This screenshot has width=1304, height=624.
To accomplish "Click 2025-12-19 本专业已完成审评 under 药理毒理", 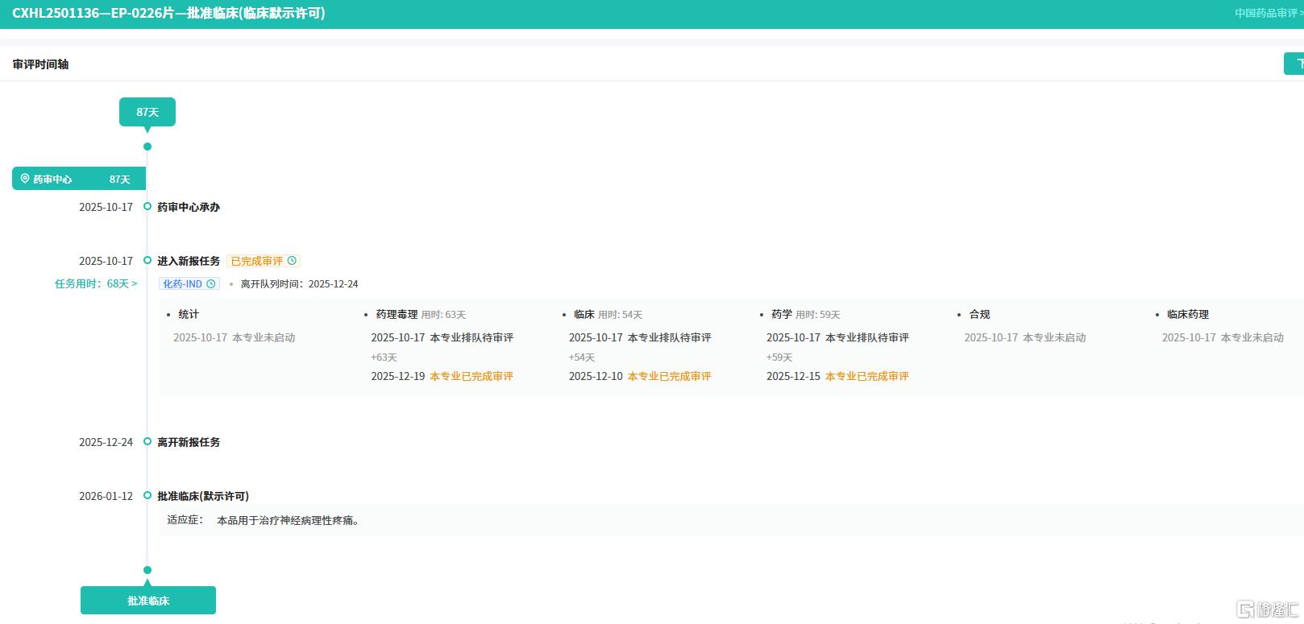I will tap(442, 376).
